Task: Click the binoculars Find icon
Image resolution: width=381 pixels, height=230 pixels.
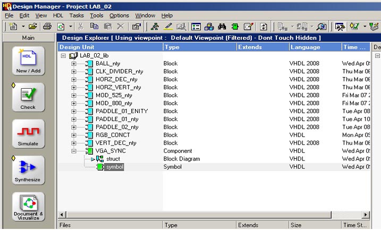Action: pyautogui.click(x=222, y=26)
